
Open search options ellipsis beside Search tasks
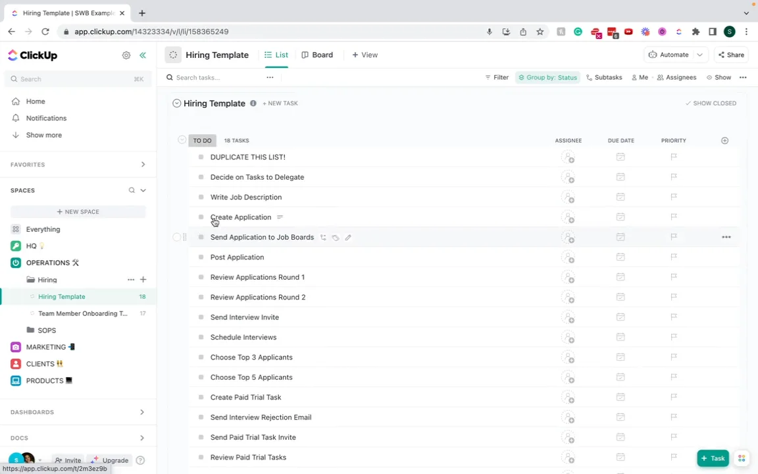(270, 78)
